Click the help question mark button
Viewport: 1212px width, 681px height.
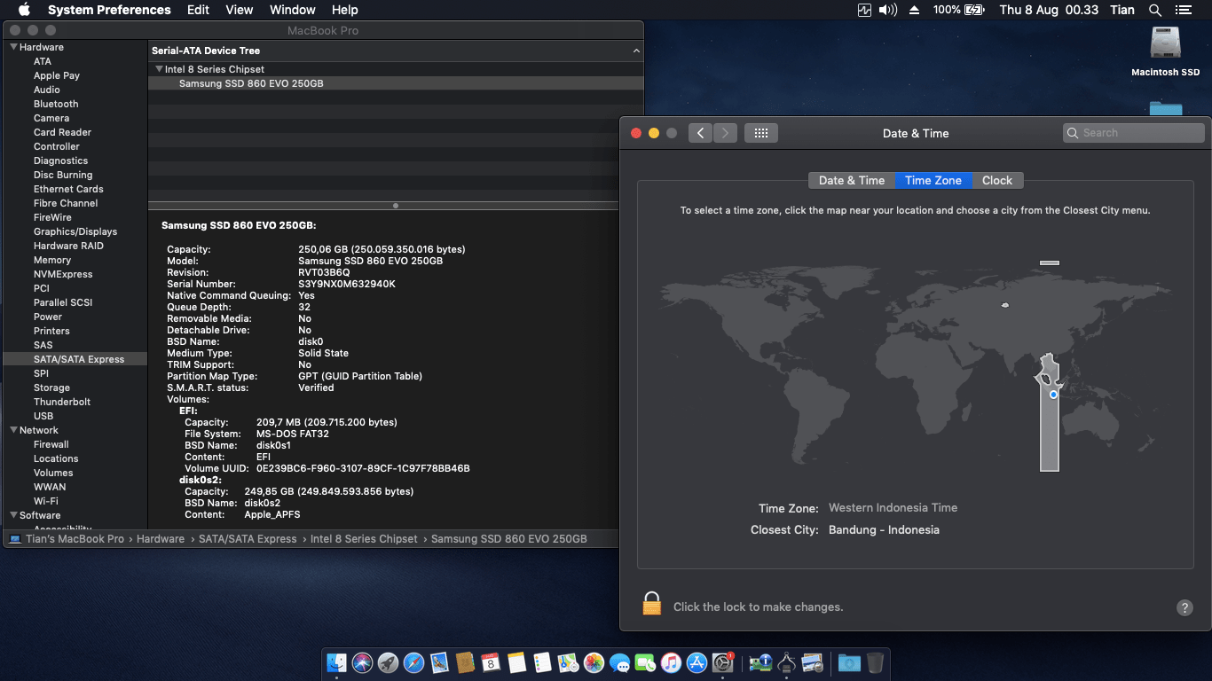[x=1184, y=607]
